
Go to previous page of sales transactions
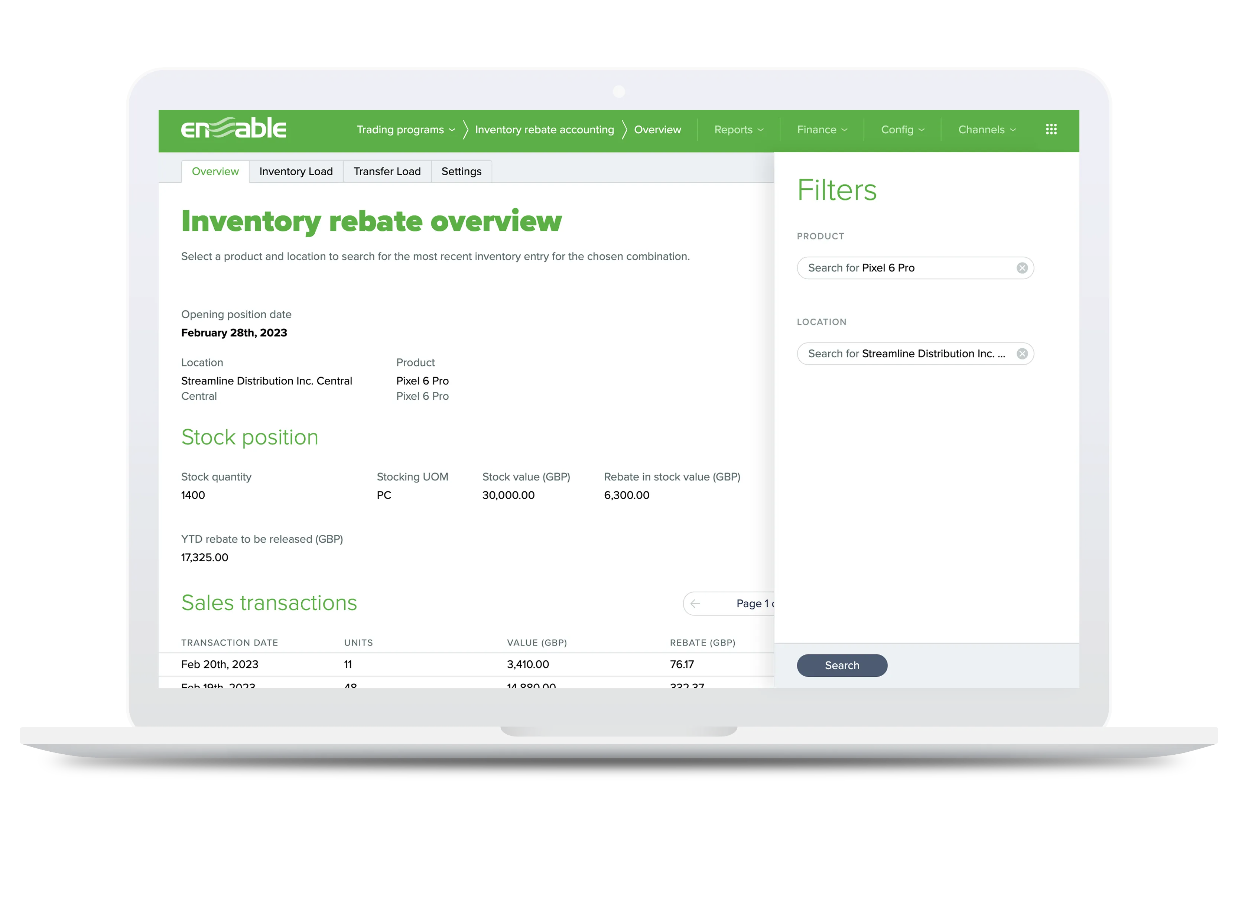[x=695, y=604]
